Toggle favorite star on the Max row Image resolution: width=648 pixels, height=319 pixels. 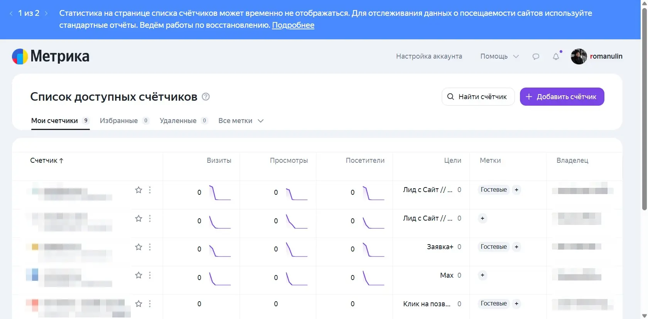click(x=138, y=275)
